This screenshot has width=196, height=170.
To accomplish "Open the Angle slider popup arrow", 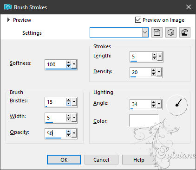I will [x=159, y=104].
